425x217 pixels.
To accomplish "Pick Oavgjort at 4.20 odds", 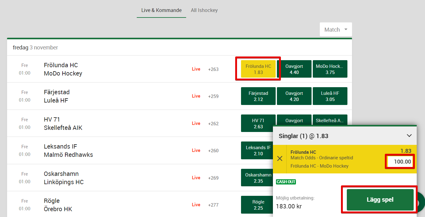I will pos(294,96).
